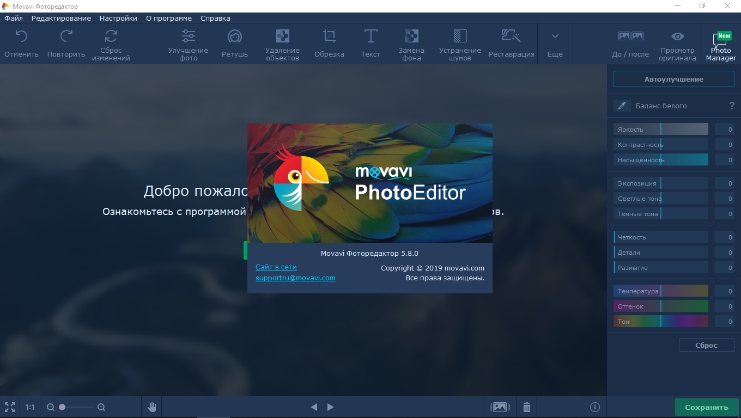Screen dimensions: 741x418
Task: Open the Текст text tool
Action: point(370,44)
